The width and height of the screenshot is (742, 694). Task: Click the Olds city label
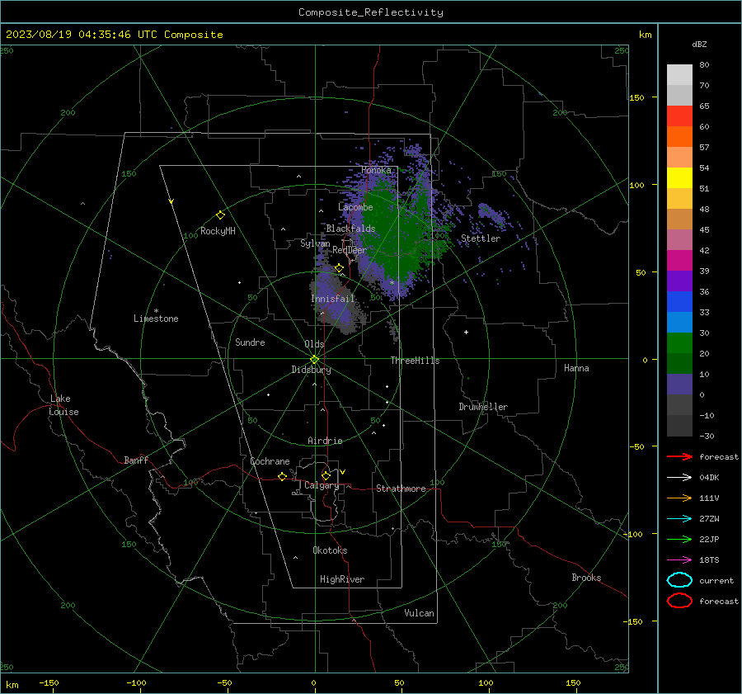coord(314,344)
